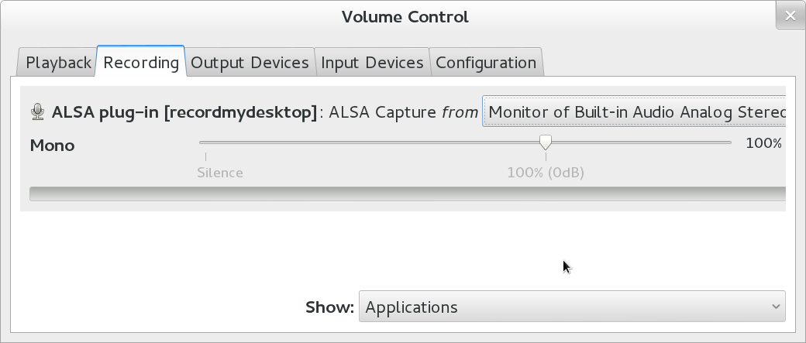Click the chevron arrow of Show dropdown
Screen dimensions: 806x343
(776, 307)
